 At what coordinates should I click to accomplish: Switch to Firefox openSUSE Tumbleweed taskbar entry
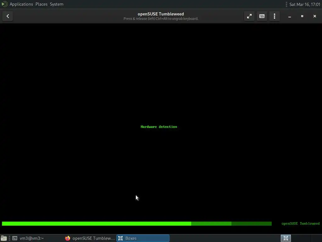90,238
